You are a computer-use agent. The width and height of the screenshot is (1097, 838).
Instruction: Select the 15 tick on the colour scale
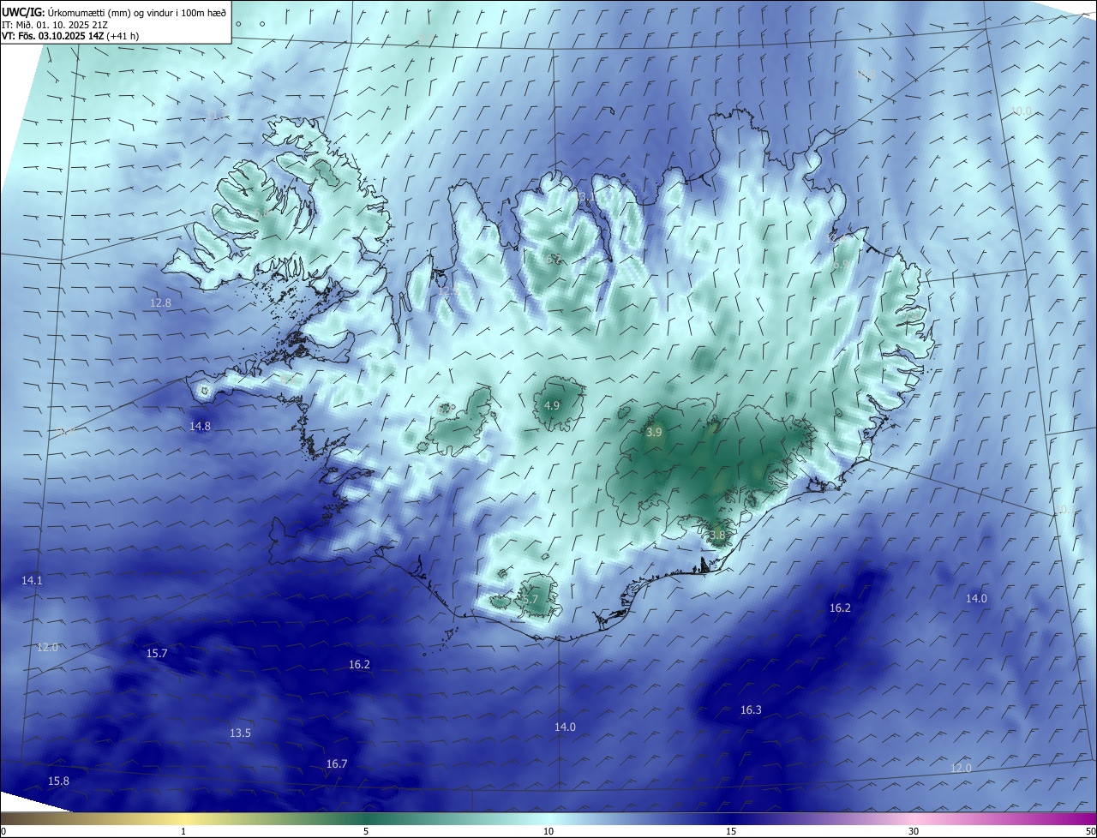pyautogui.click(x=731, y=832)
